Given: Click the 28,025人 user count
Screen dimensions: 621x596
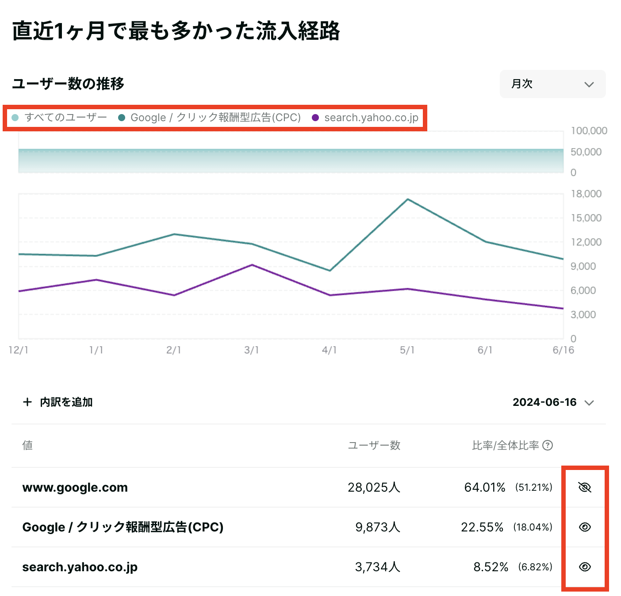Looking at the screenshot, I should 374,487.
